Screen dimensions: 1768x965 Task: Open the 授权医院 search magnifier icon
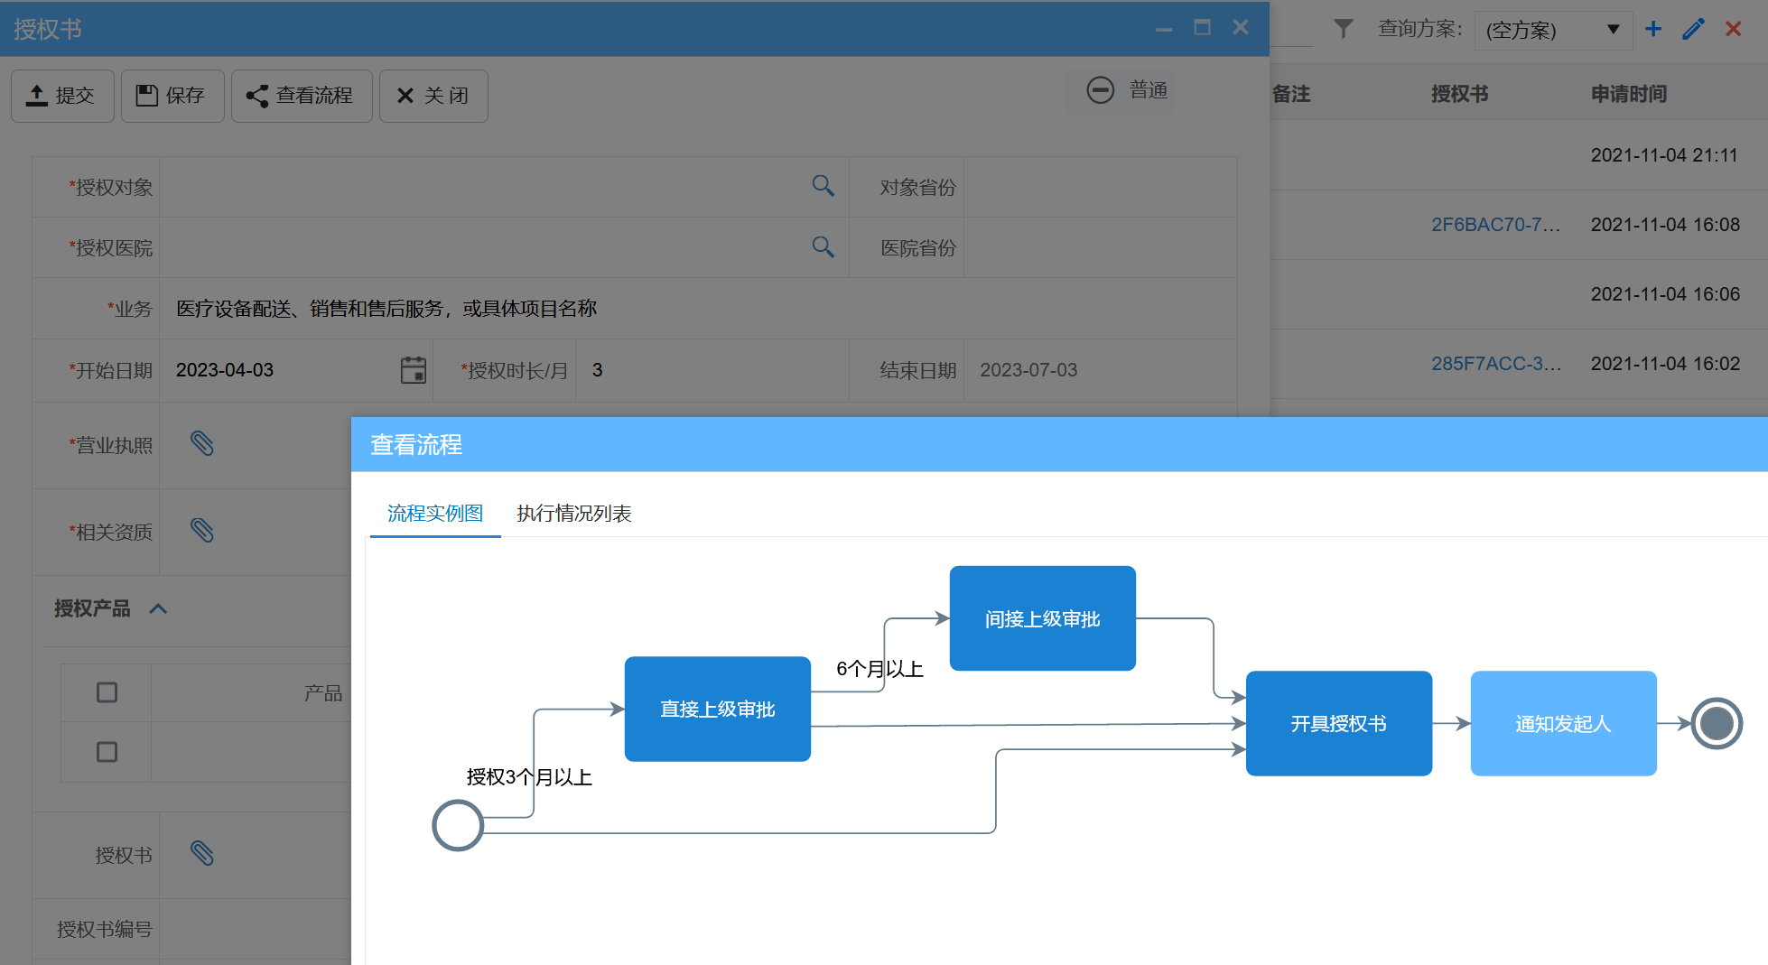click(823, 247)
